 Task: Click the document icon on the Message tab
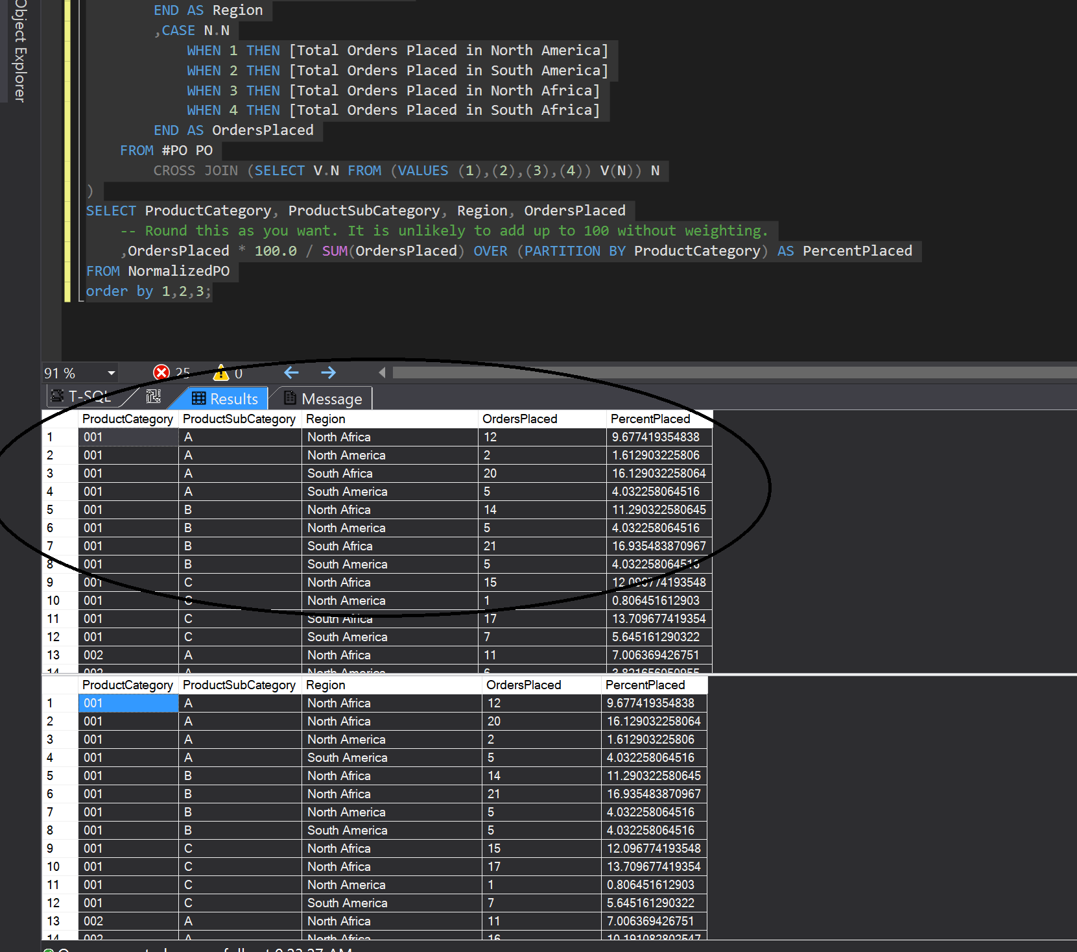tap(290, 398)
